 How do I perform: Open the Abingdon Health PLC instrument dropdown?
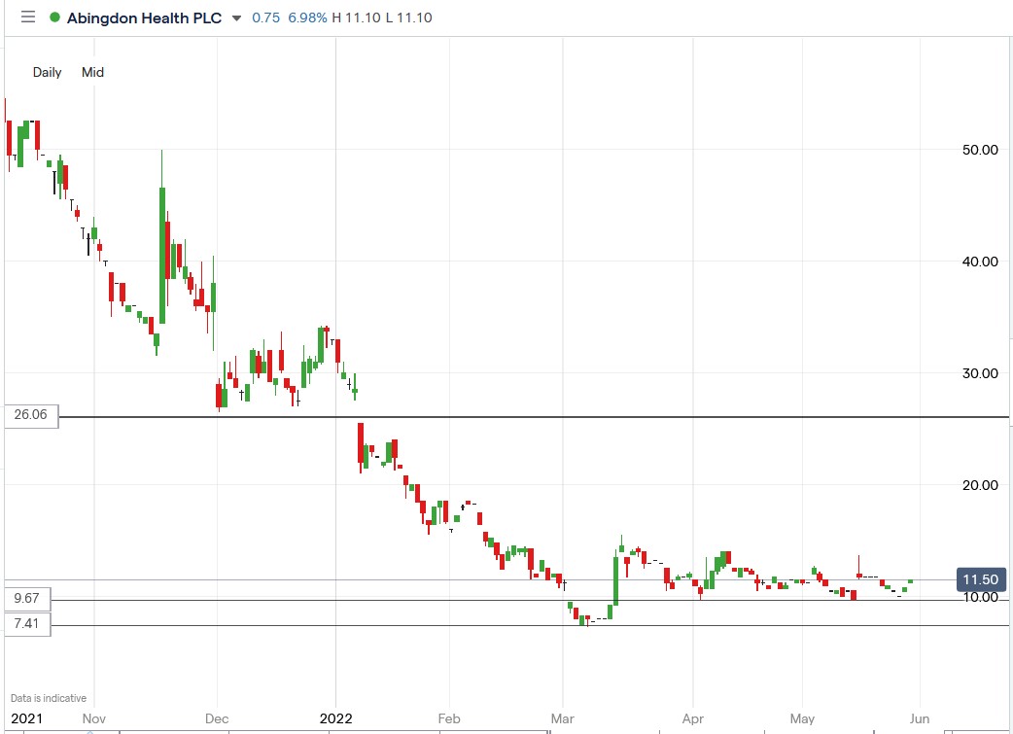point(144,17)
